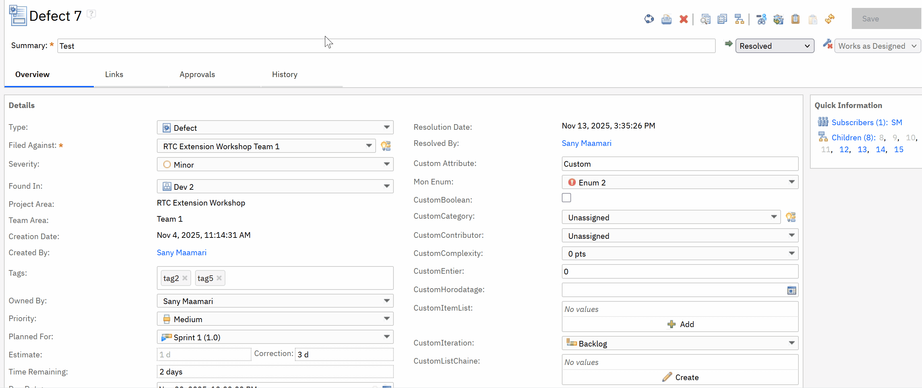Click the circular link-nodes icon in toolbar
Screen dimensions: 922x388
[649, 19]
